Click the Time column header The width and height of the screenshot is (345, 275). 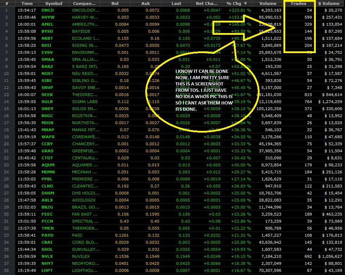27,4
